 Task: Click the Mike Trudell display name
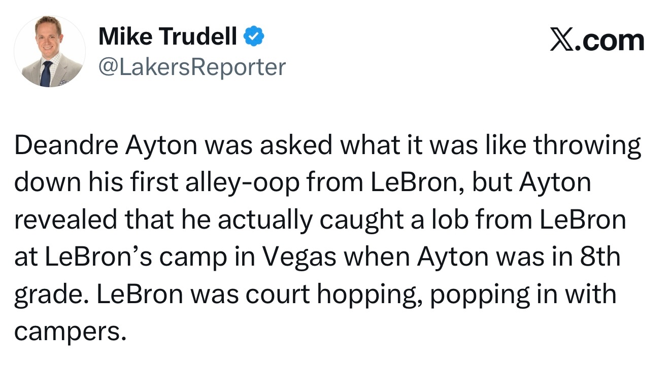[x=168, y=36]
